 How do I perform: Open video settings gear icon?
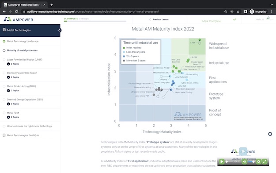tap(259, 161)
